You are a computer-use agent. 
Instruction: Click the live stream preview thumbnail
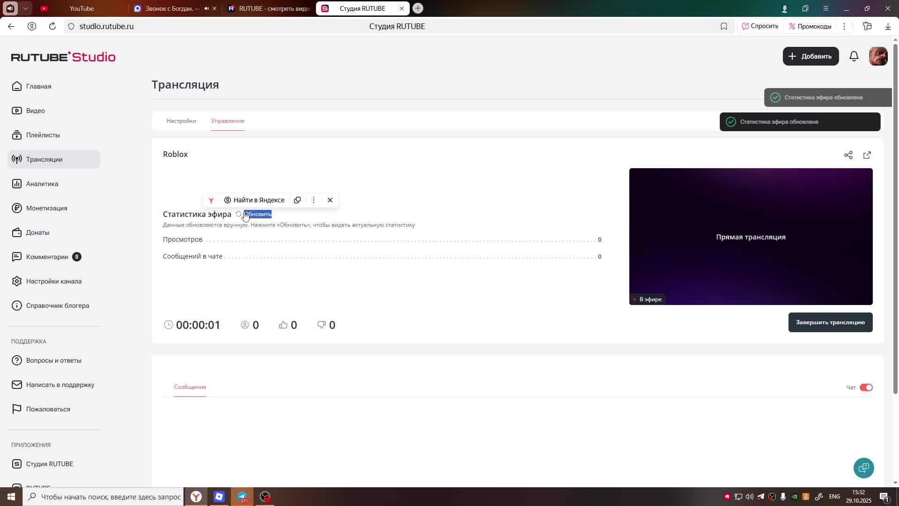tap(750, 237)
